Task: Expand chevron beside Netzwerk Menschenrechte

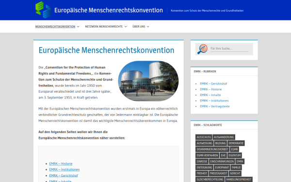Action: [126, 27]
